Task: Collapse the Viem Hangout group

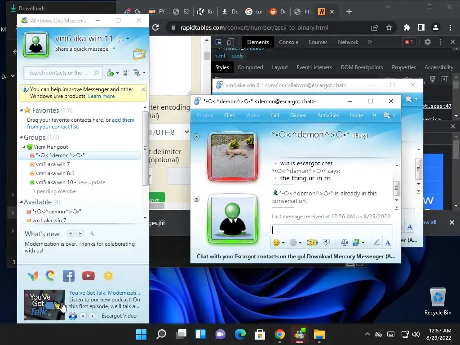Action: 24,147
